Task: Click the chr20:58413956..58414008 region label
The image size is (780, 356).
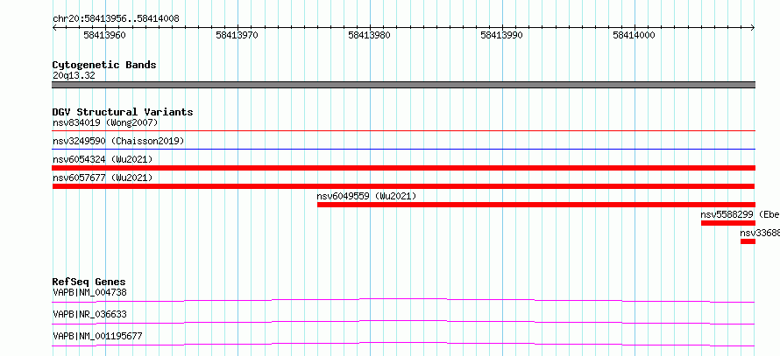Action: [116, 19]
